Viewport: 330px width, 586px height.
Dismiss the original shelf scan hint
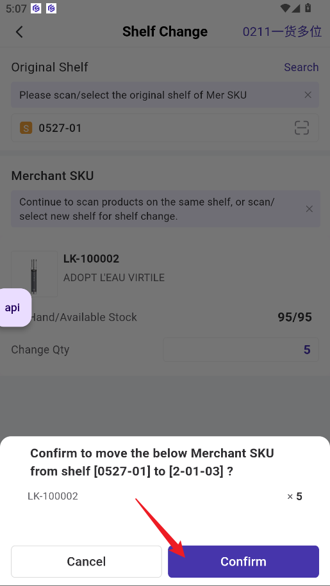coord(308,95)
